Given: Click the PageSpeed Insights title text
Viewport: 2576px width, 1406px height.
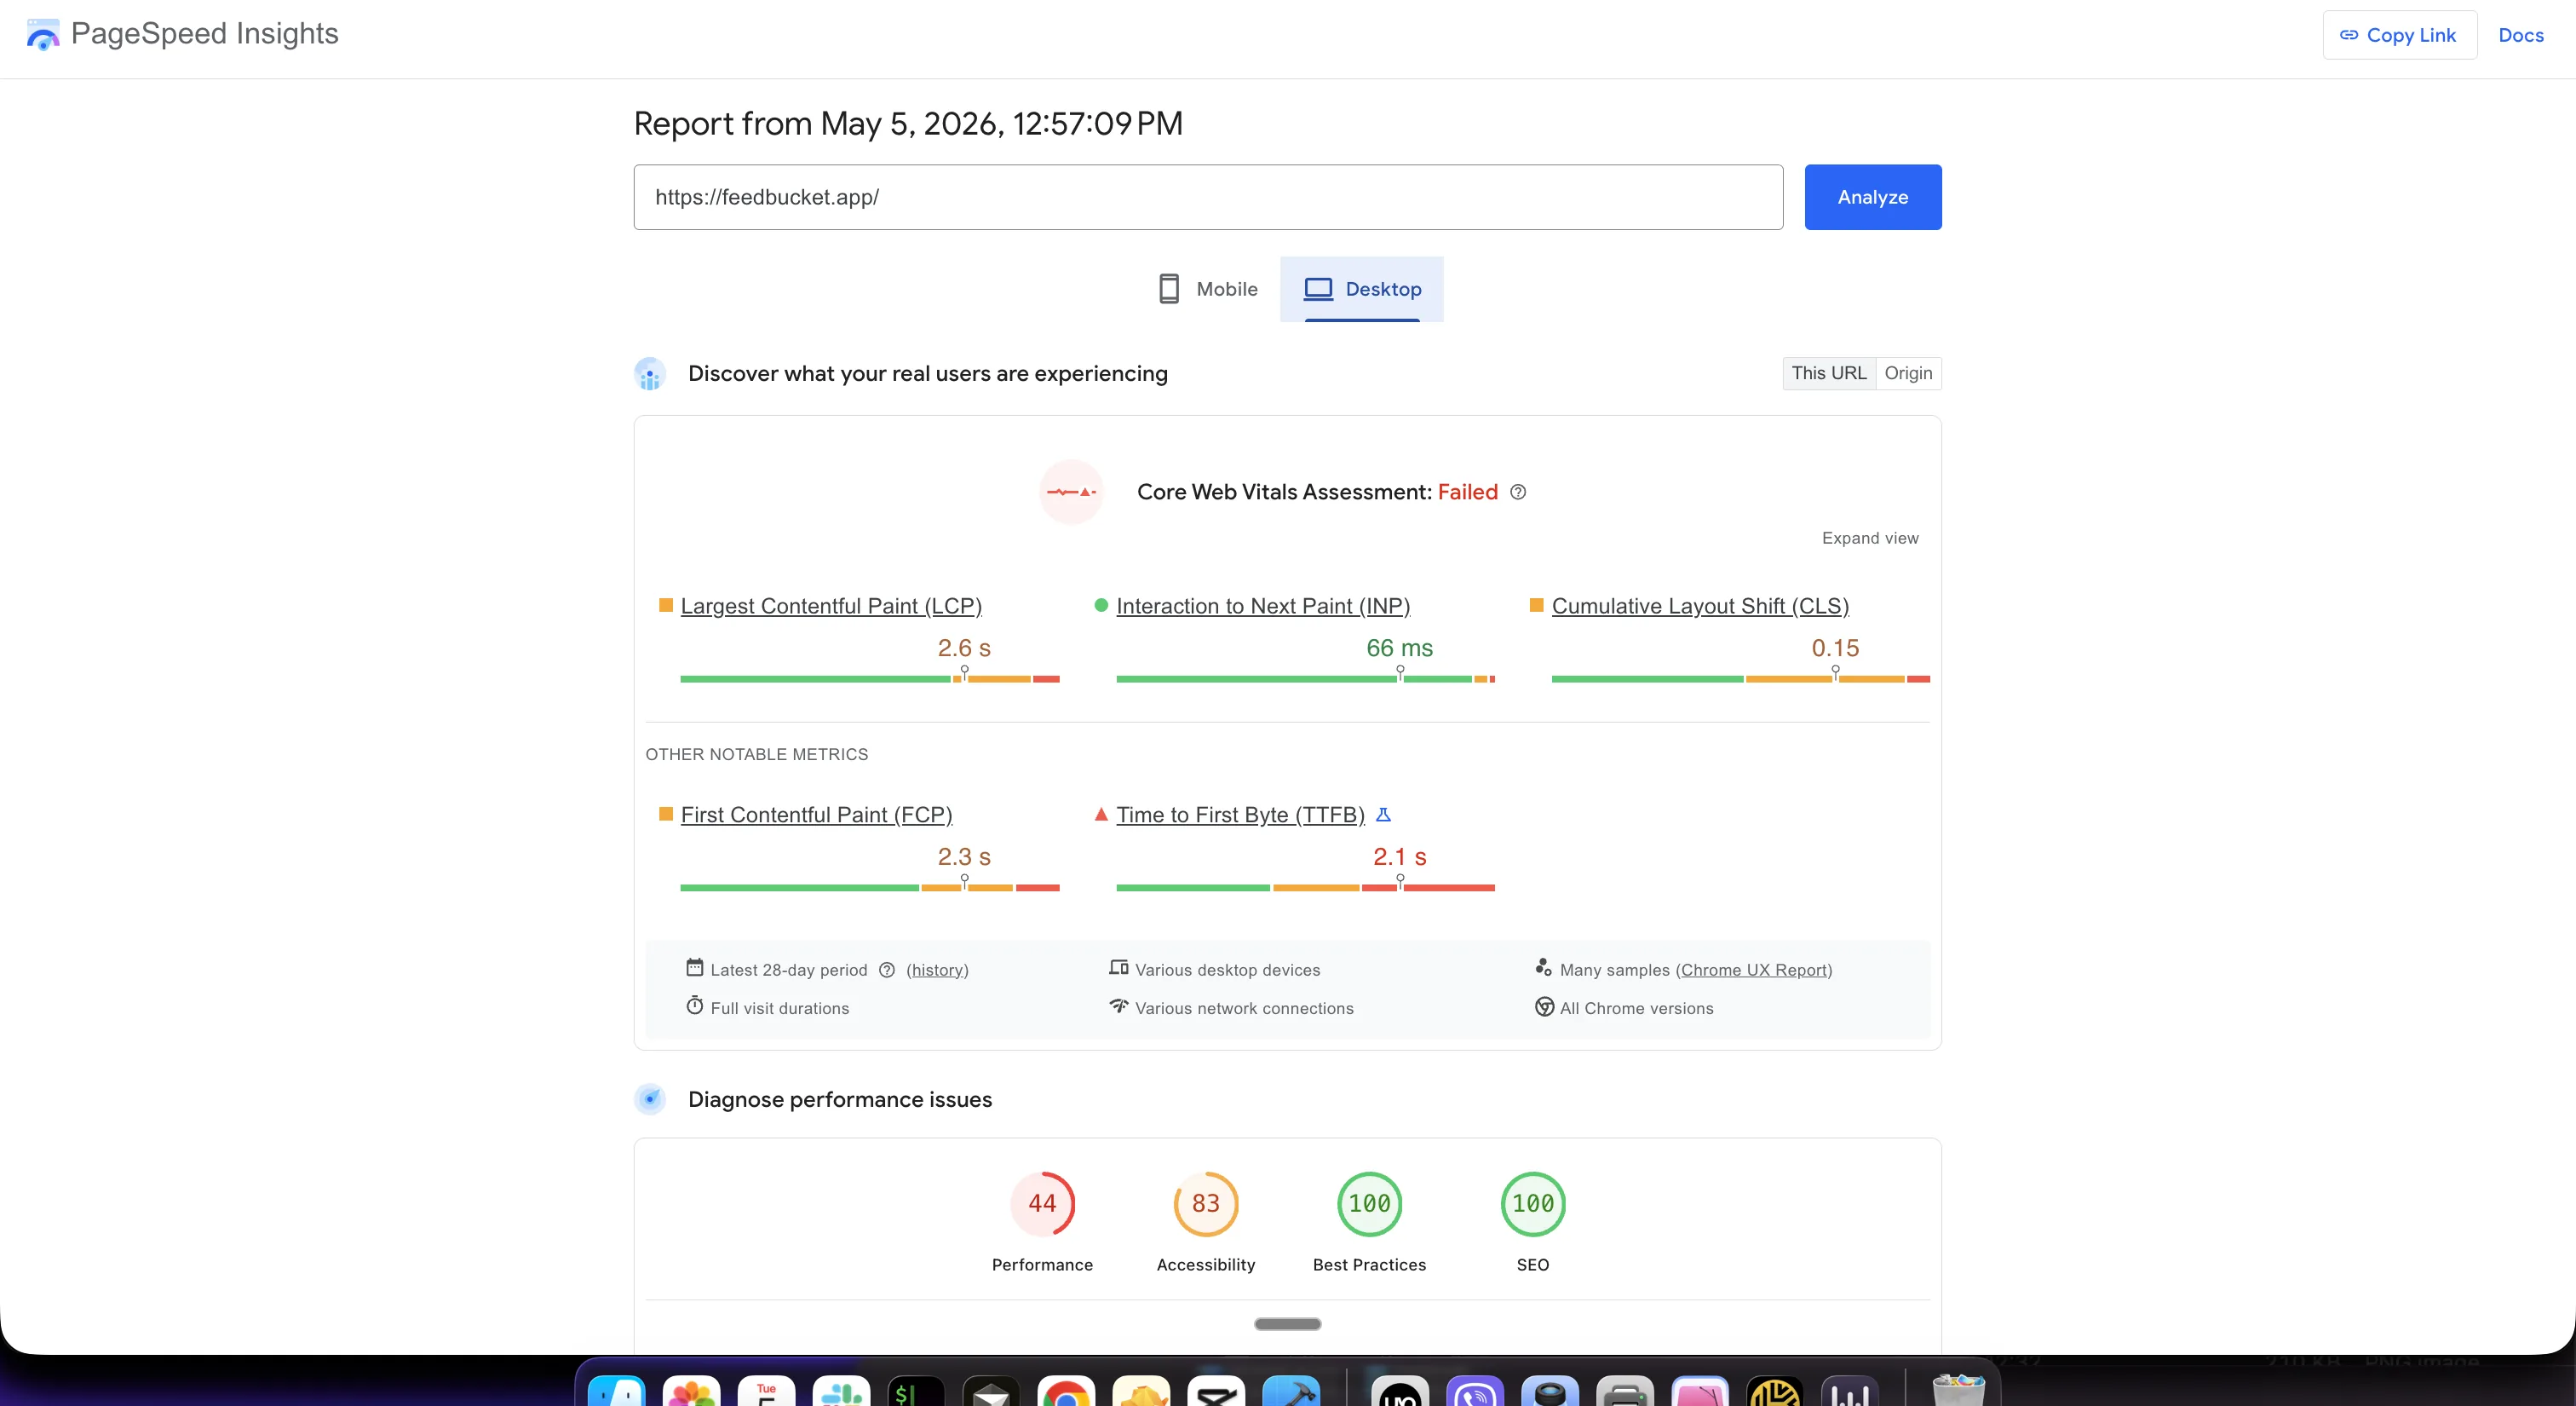Looking at the screenshot, I should coord(205,34).
